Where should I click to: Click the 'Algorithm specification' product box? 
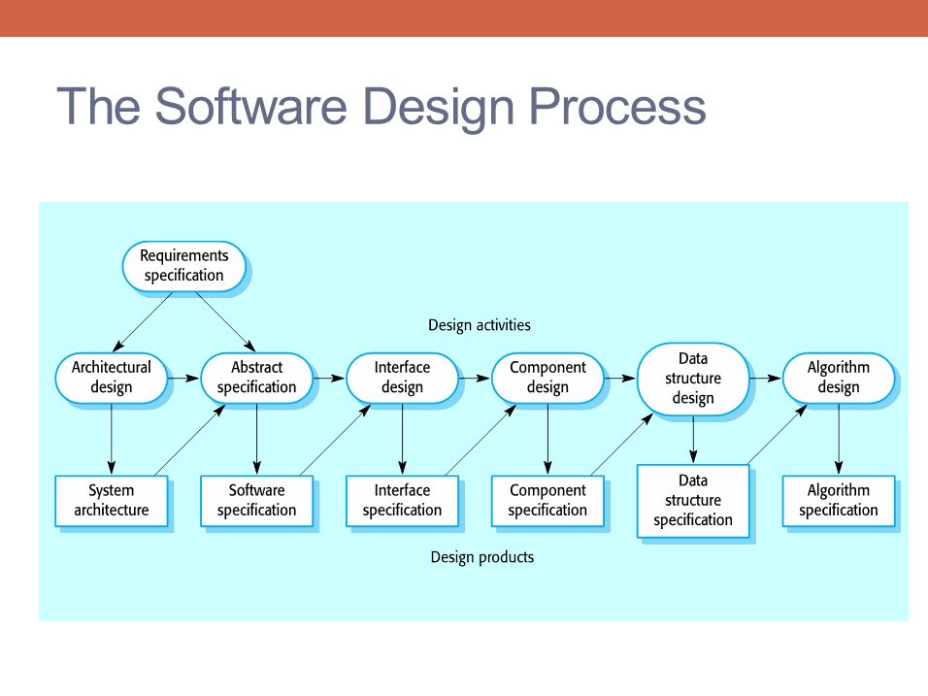pyautogui.click(x=839, y=501)
